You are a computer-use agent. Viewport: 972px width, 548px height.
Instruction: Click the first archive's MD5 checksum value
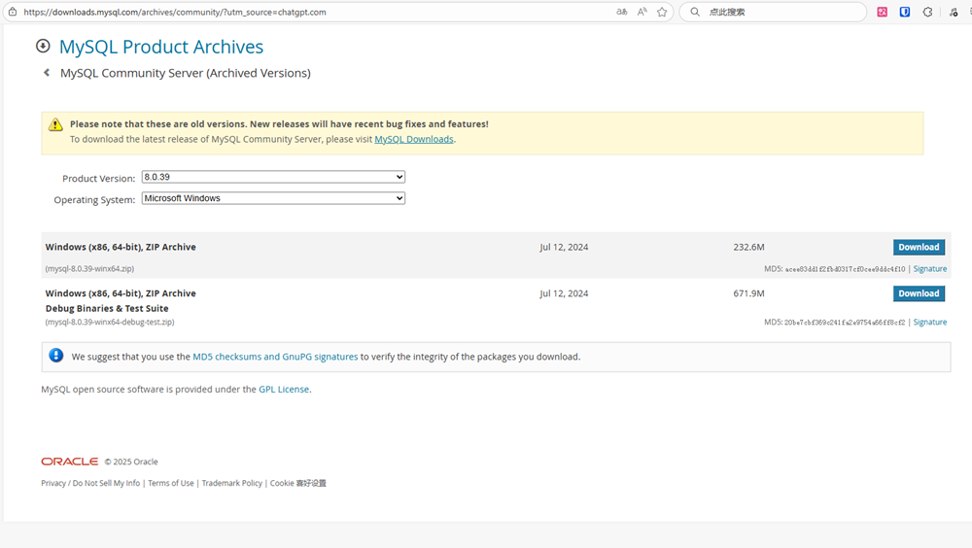click(x=845, y=269)
